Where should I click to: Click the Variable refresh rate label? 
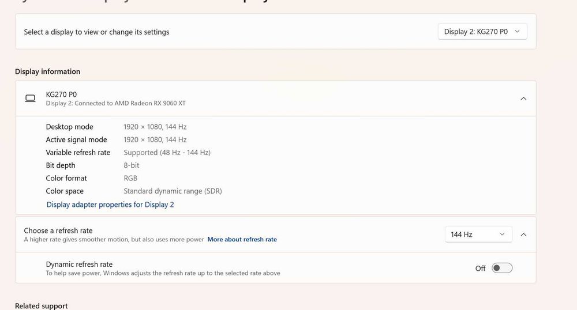click(x=78, y=153)
